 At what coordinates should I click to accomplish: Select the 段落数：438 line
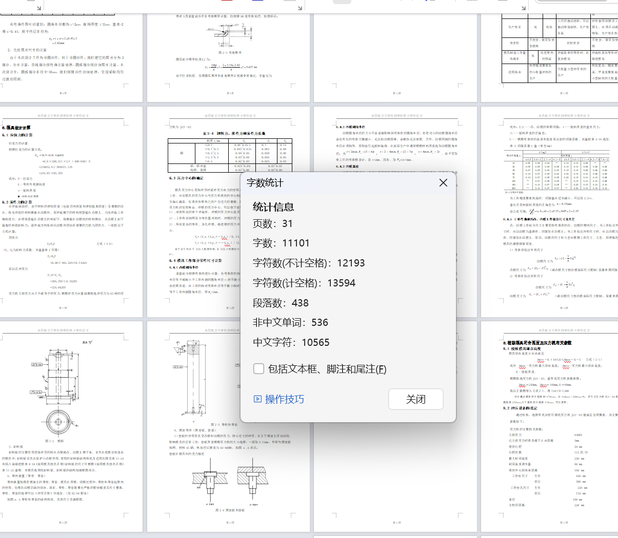281,303
